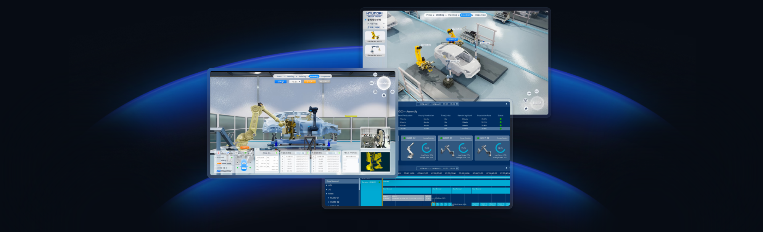Open H2017-02 robot card in dashboard
Screen dimensions: 763x232
click(492, 148)
